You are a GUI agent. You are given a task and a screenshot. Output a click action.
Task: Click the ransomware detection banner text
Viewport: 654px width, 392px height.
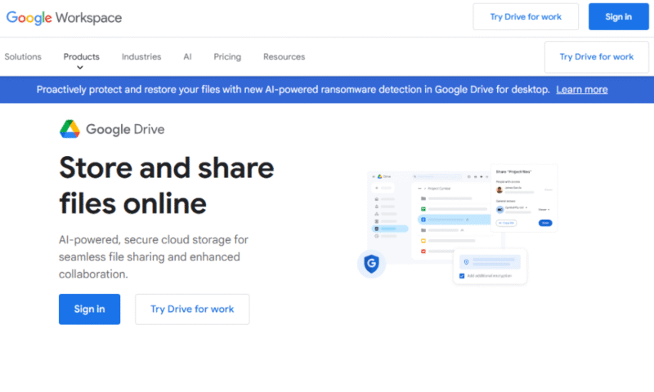[x=293, y=90]
